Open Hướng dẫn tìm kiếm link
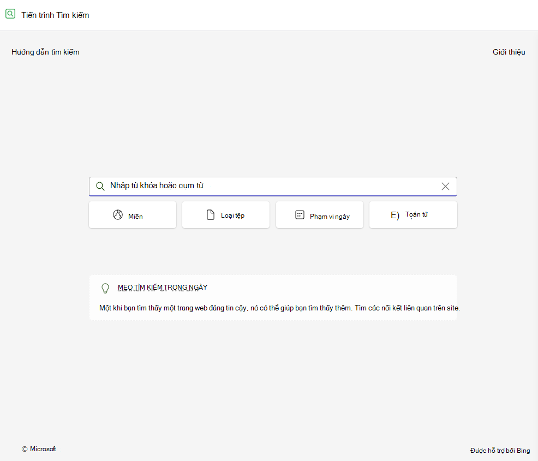Viewport: 538px width, 461px height. click(x=45, y=52)
